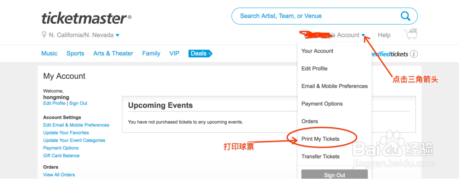This screenshot has height=179, width=459.
Task: Open the shopping cart icon
Action: click(411, 34)
